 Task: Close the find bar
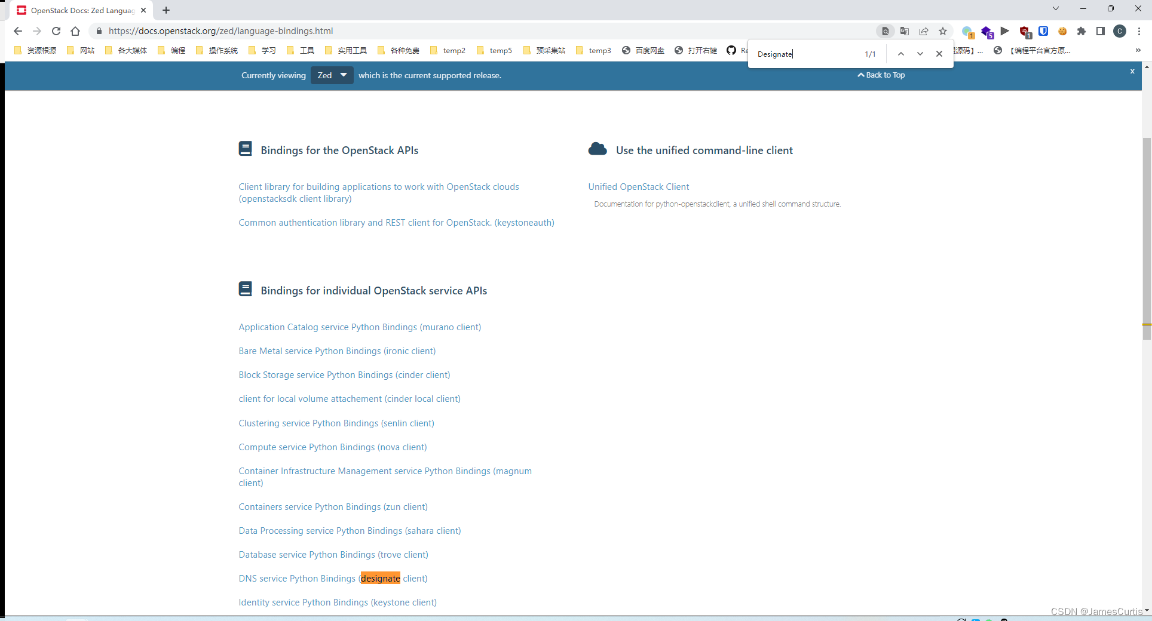(939, 54)
